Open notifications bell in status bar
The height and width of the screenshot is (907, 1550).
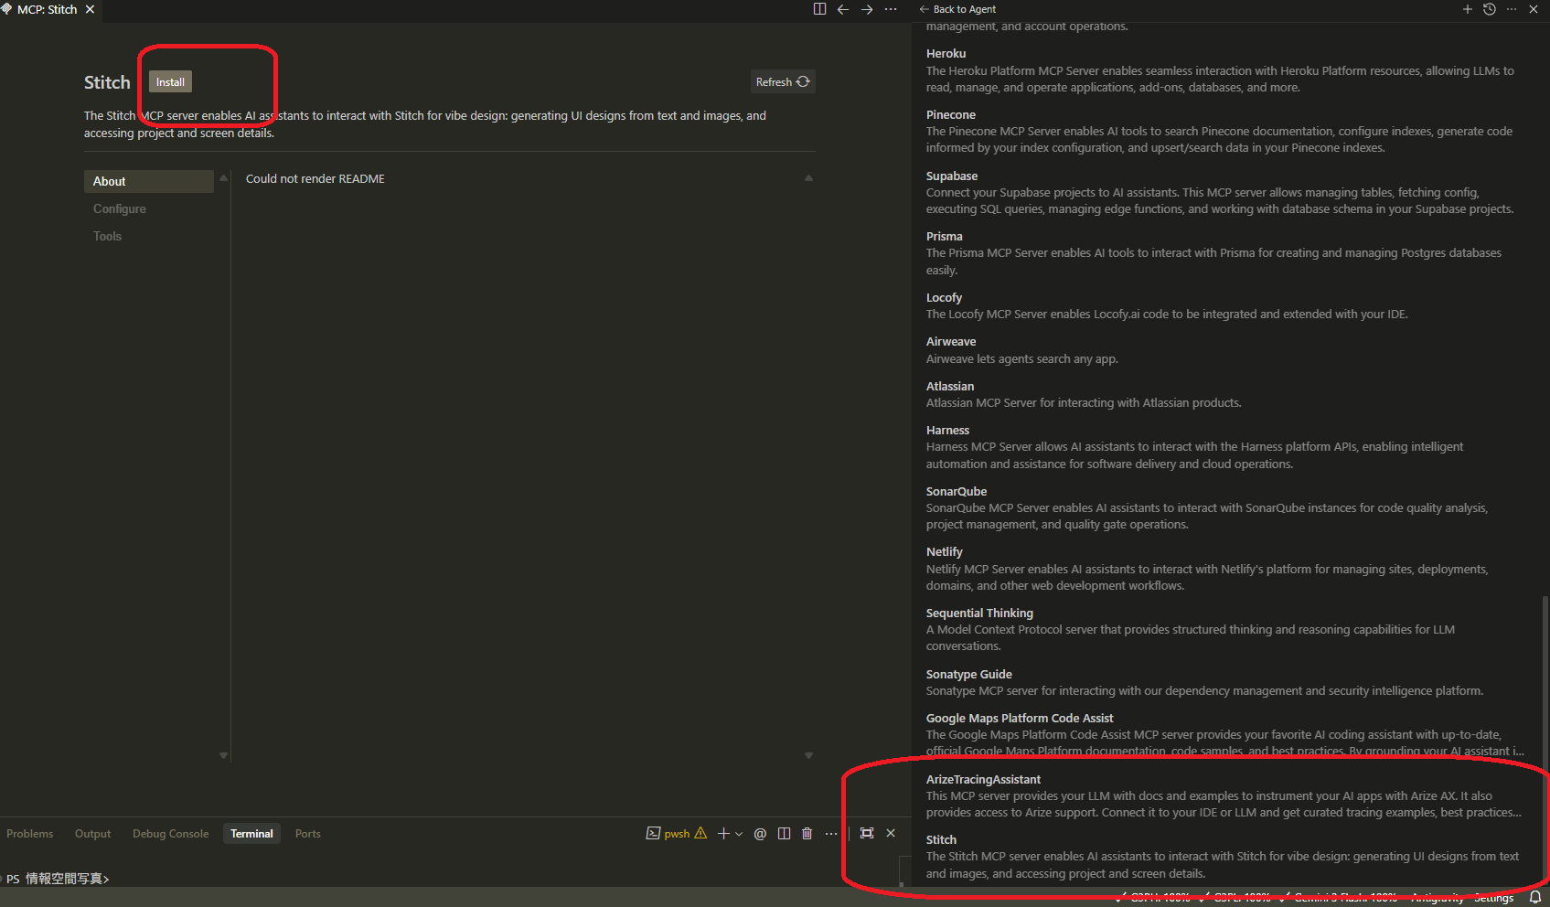click(1535, 898)
